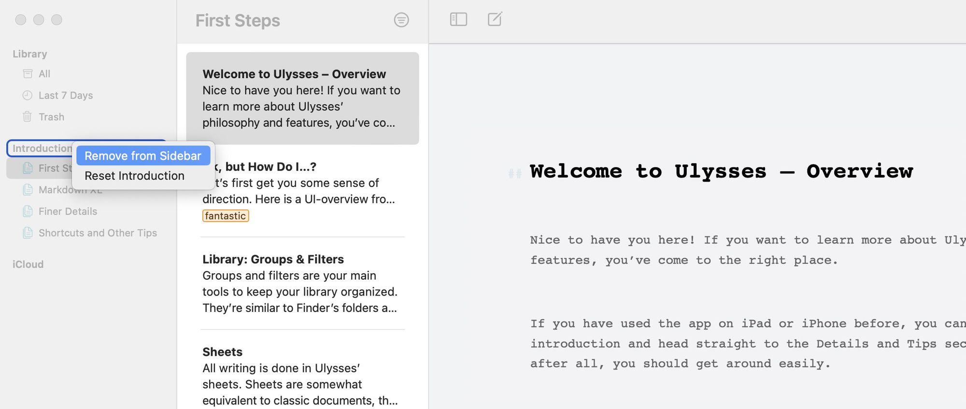
Task: Click the Last 7 Days clock icon
Action: click(x=28, y=96)
